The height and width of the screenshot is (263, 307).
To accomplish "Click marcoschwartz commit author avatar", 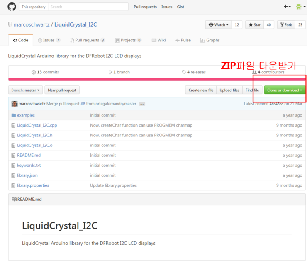I will click(15, 104).
